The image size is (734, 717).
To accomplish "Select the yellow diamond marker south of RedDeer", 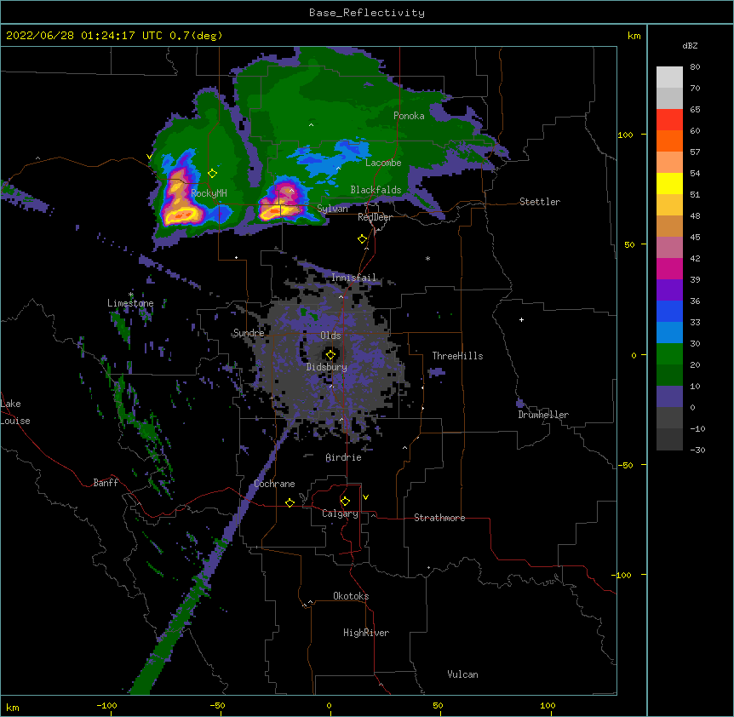I will click(x=362, y=239).
